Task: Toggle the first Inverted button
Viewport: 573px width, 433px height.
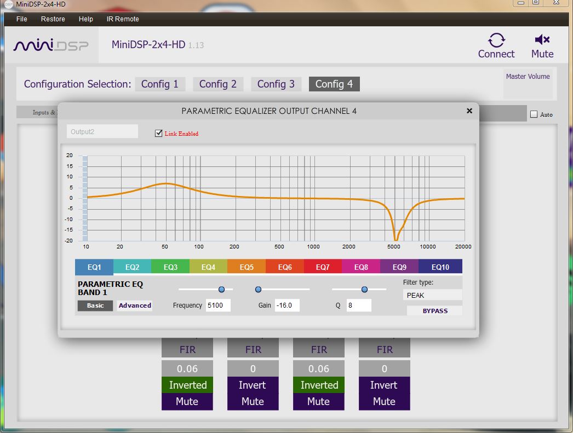Action: tap(187, 385)
